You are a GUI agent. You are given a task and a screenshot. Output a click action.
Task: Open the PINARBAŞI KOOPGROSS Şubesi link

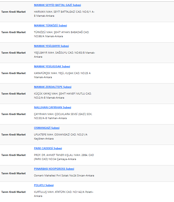click(x=54, y=169)
